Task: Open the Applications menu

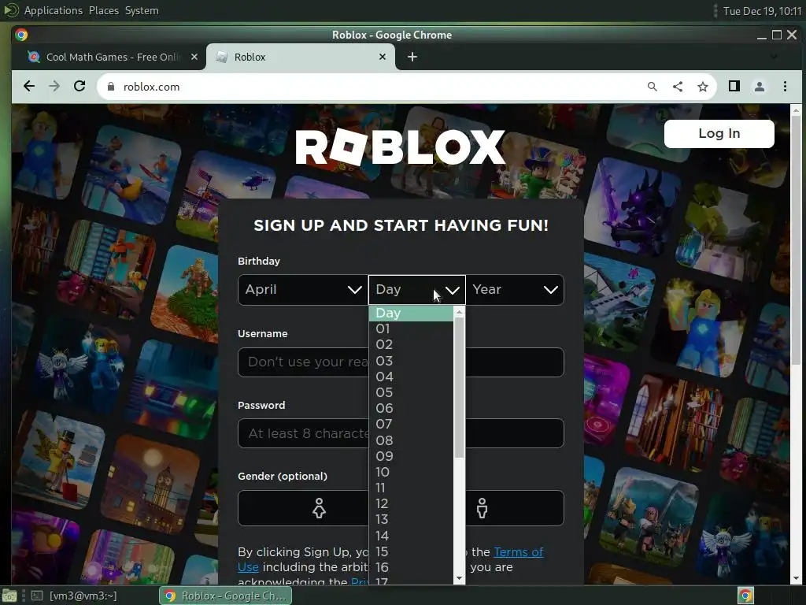Action: click(53, 10)
